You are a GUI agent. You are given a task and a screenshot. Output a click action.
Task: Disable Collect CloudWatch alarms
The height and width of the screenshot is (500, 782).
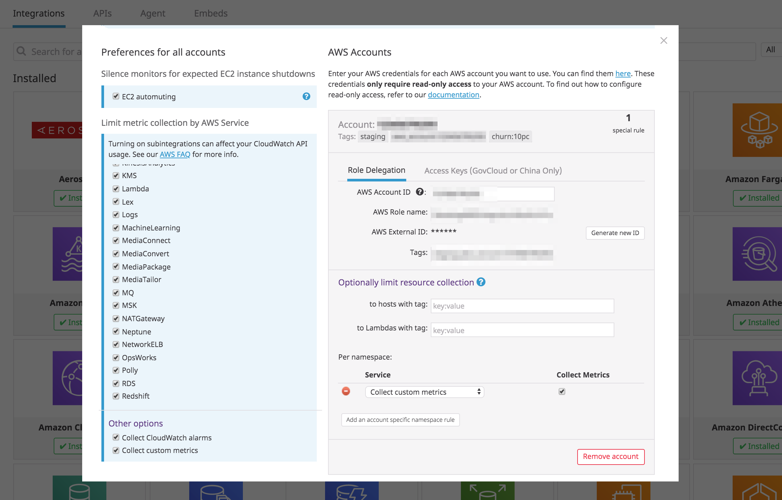click(116, 437)
